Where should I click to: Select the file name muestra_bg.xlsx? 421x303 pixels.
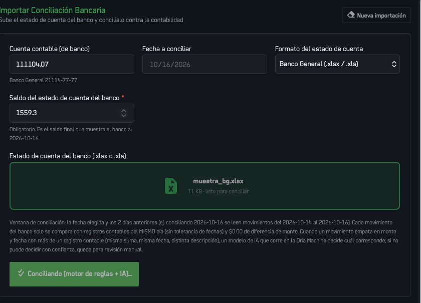(219, 181)
